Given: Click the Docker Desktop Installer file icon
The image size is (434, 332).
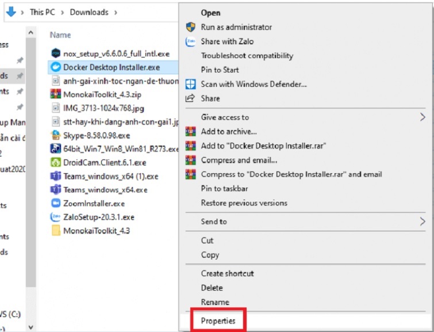Looking at the screenshot, I should [x=56, y=67].
